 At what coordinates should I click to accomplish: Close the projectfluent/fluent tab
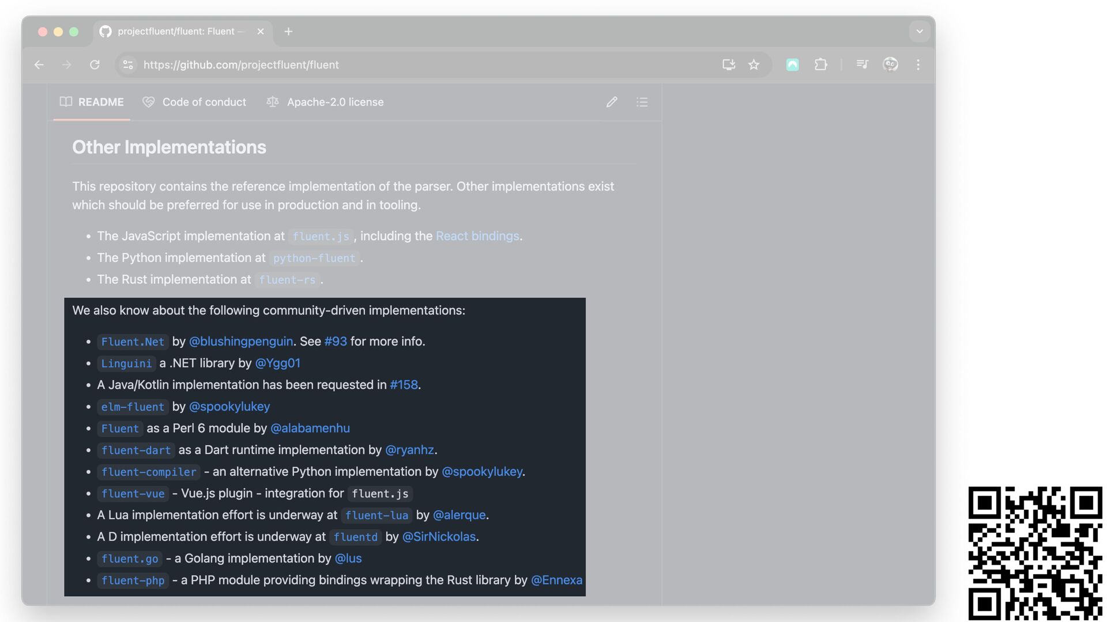(261, 31)
